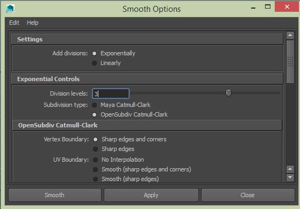
Task: Select Exponentially for Add divisions
Action: pyautogui.click(x=94, y=53)
